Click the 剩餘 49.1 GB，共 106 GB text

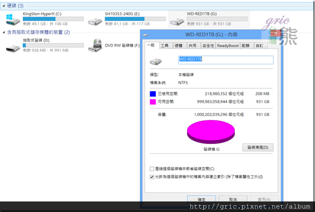pos(45,24)
